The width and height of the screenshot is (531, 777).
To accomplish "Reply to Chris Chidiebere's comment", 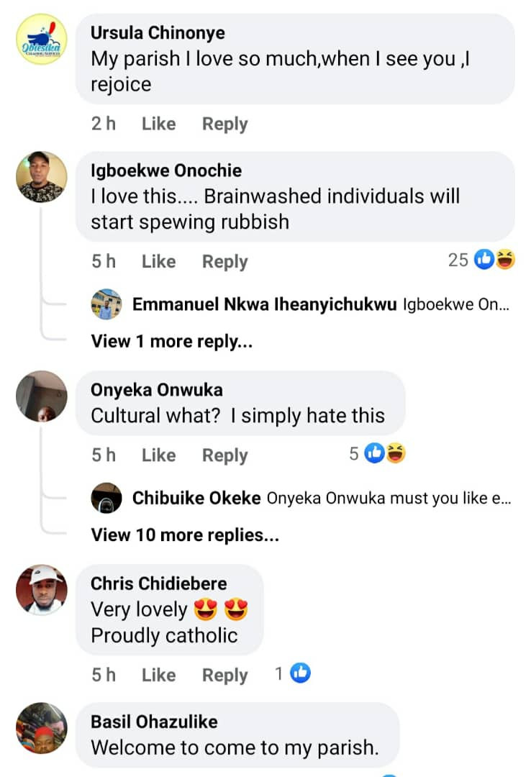I will point(224,675).
